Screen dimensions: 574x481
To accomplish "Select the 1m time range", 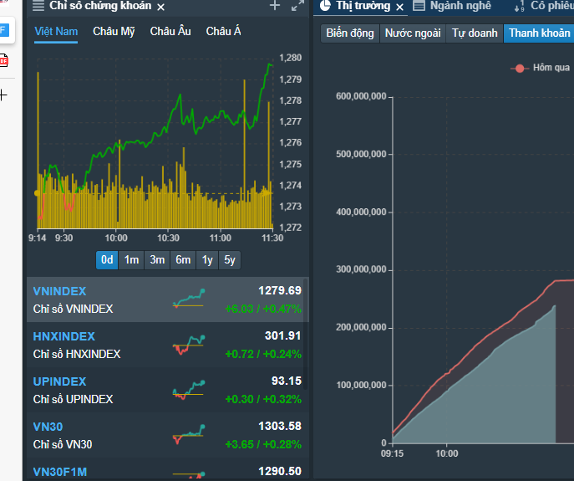I will pyautogui.click(x=131, y=260).
